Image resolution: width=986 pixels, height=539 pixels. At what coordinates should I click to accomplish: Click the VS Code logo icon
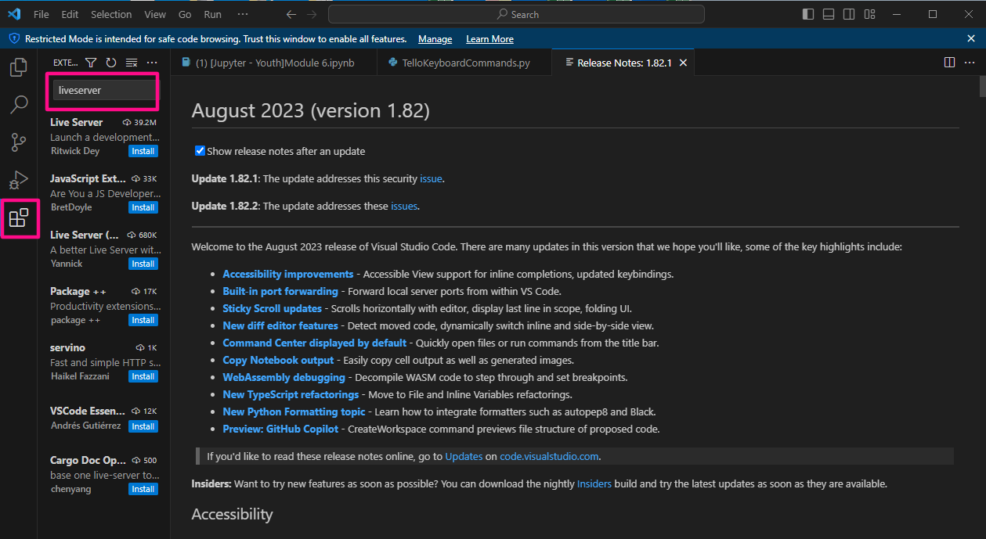click(14, 14)
